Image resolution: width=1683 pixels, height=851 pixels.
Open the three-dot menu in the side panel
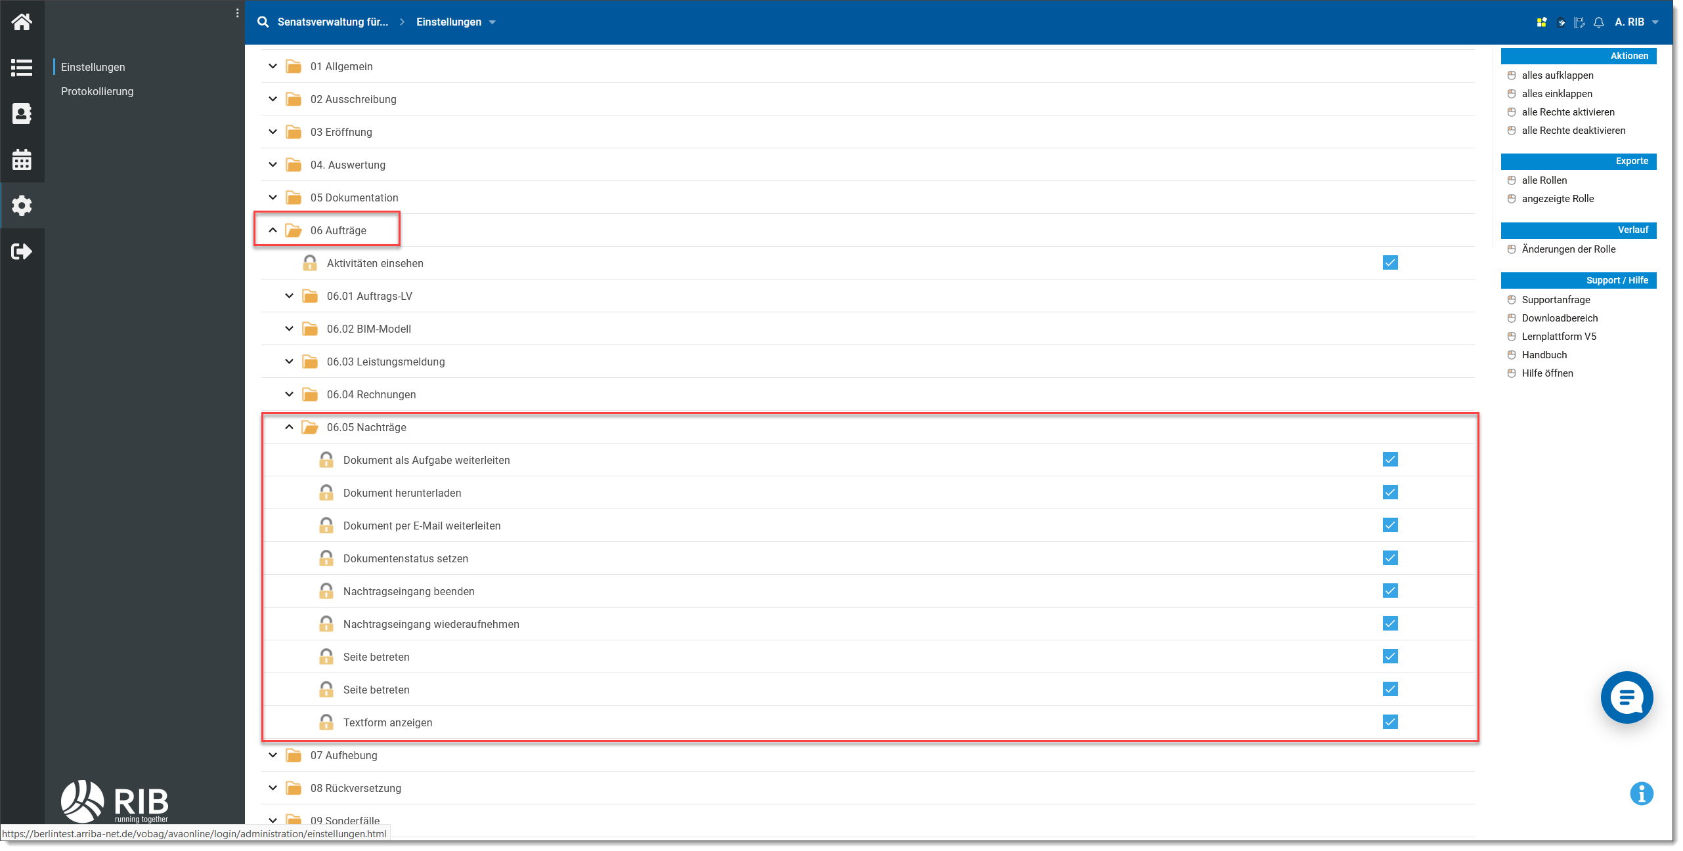click(237, 13)
